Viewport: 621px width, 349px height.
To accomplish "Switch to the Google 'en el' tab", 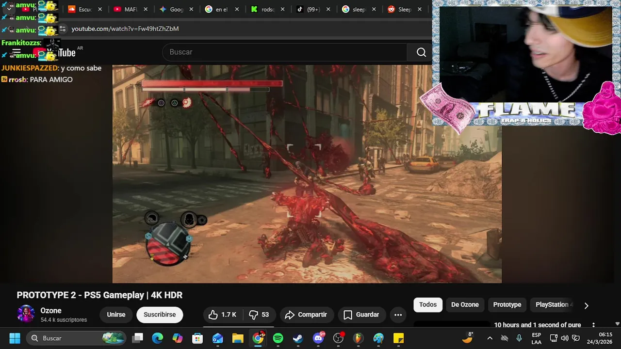I will pyautogui.click(x=222, y=9).
